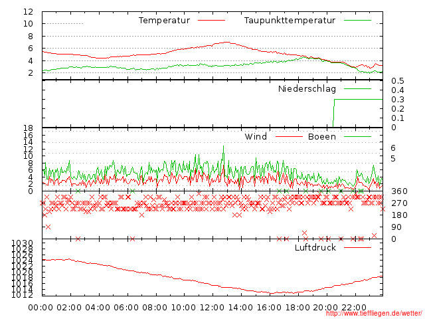Click the green Boeen legend line sample

tap(357, 137)
